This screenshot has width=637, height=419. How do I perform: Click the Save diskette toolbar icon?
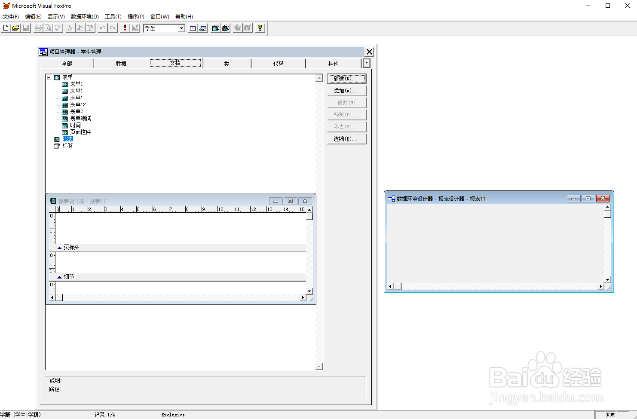[x=26, y=28]
